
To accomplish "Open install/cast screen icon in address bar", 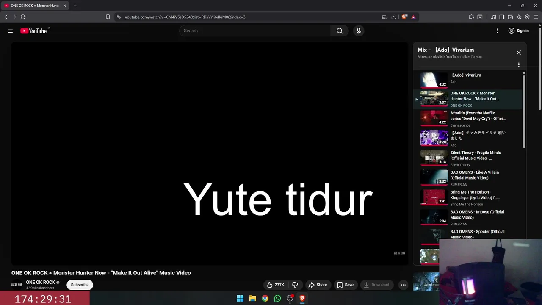I will 384,17.
